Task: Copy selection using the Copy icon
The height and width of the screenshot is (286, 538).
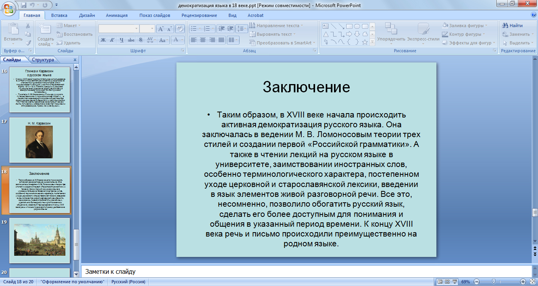Action: click(x=28, y=34)
